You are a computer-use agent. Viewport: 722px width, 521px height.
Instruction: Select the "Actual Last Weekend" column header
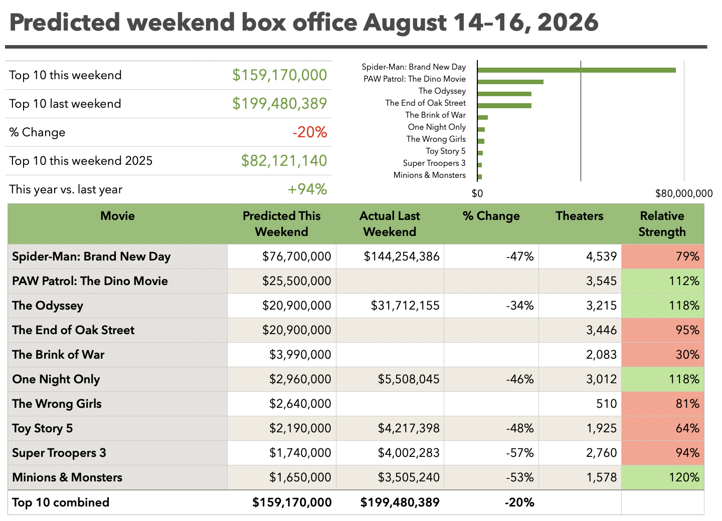(x=390, y=224)
